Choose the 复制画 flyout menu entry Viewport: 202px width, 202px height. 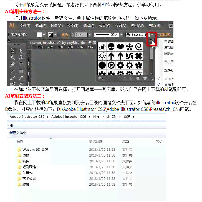point(169,48)
